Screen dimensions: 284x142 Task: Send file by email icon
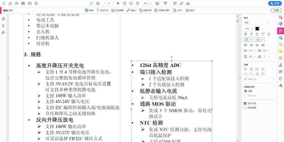point(30,3)
